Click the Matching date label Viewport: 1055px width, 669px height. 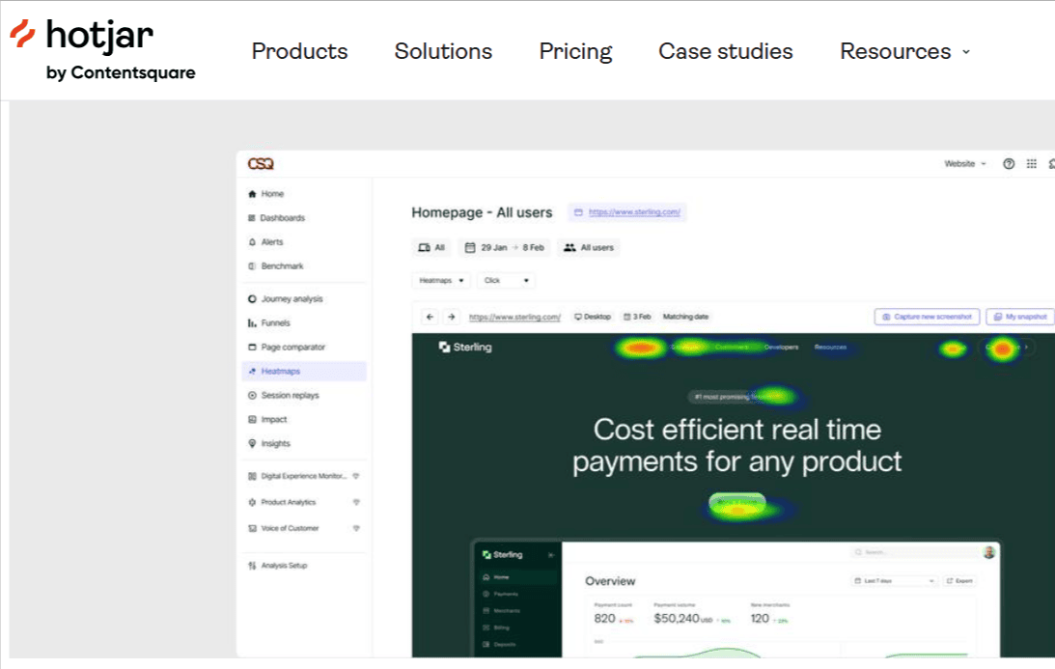[x=685, y=317]
